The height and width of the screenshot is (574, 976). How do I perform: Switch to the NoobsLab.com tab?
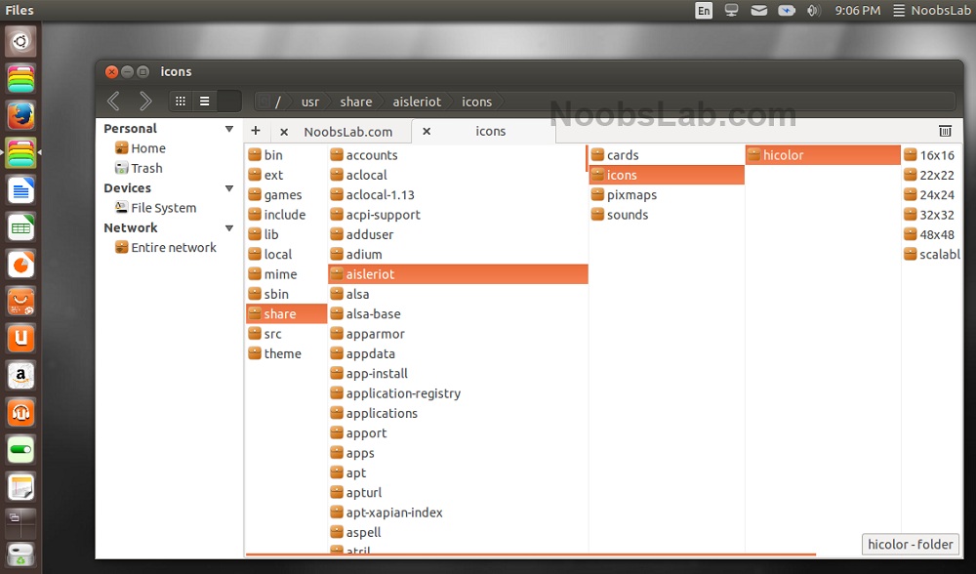(x=348, y=132)
